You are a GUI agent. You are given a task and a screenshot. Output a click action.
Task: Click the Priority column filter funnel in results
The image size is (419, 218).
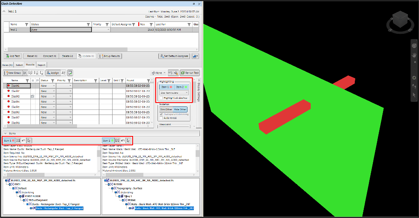pos(69,81)
